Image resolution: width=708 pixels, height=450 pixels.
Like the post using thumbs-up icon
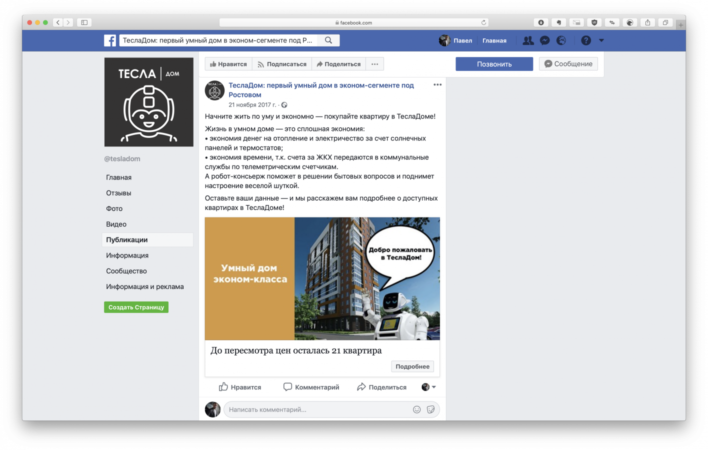tap(223, 386)
